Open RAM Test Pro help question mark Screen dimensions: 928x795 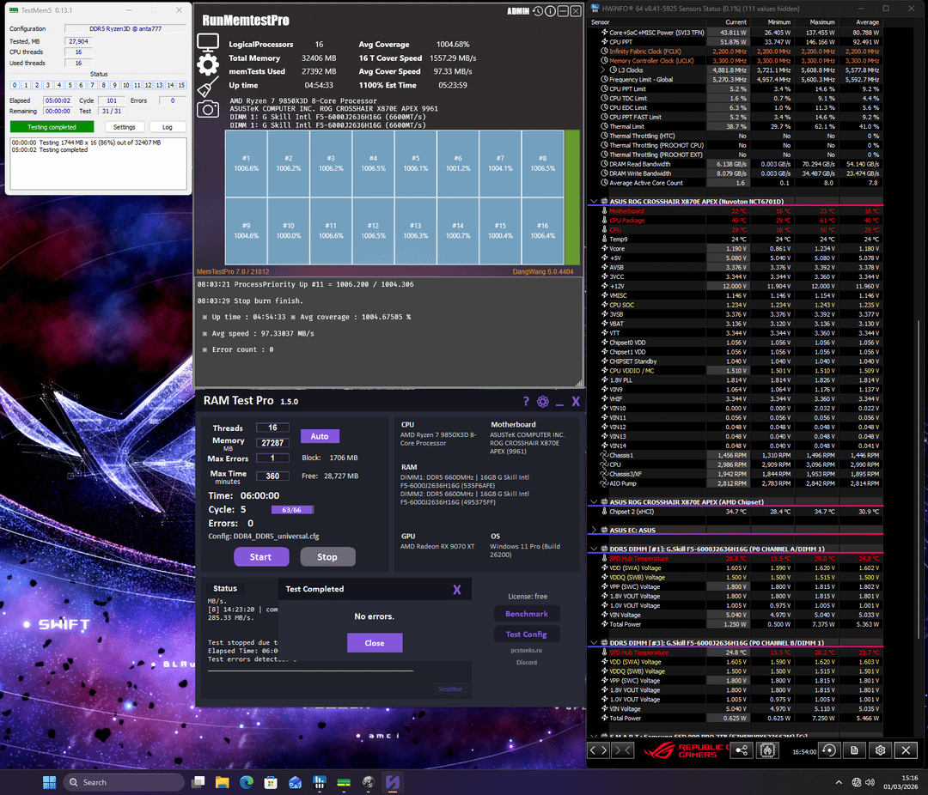[x=526, y=402]
